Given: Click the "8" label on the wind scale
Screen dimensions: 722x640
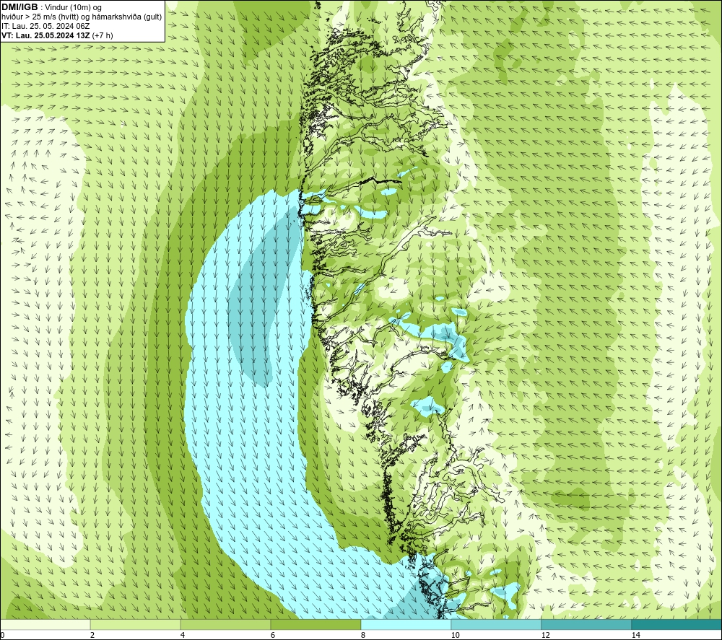Looking at the screenshot, I should (363, 635).
